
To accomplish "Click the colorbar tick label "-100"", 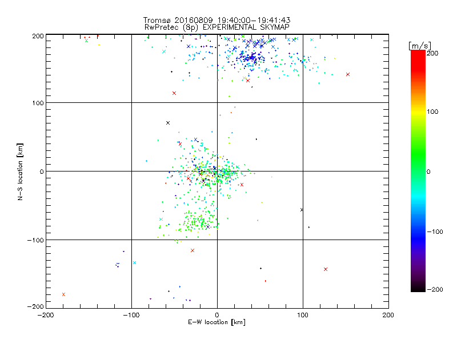I will tap(435, 232).
